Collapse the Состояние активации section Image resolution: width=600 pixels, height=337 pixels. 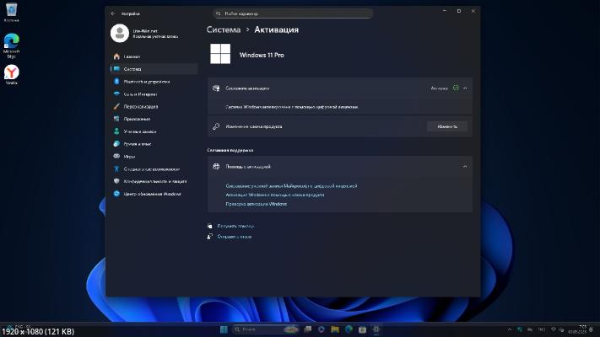point(466,88)
